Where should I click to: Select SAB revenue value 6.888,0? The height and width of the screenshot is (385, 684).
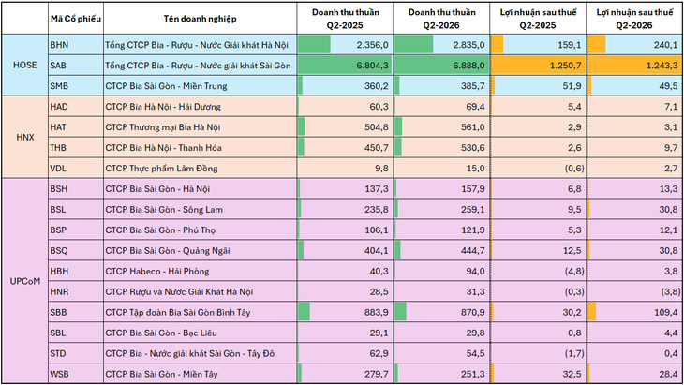[x=468, y=66]
